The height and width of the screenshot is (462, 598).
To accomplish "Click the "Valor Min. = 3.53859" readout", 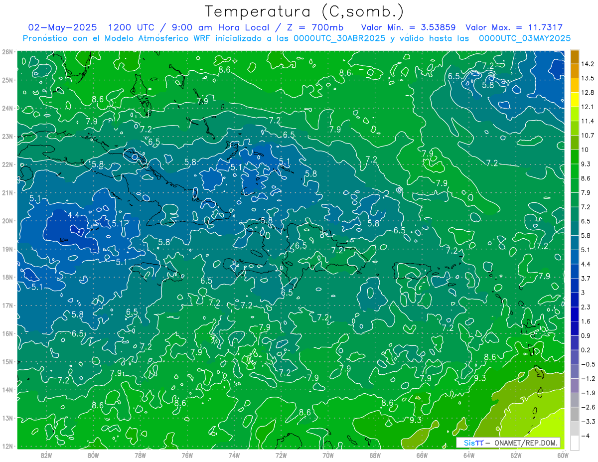I will coord(408,27).
